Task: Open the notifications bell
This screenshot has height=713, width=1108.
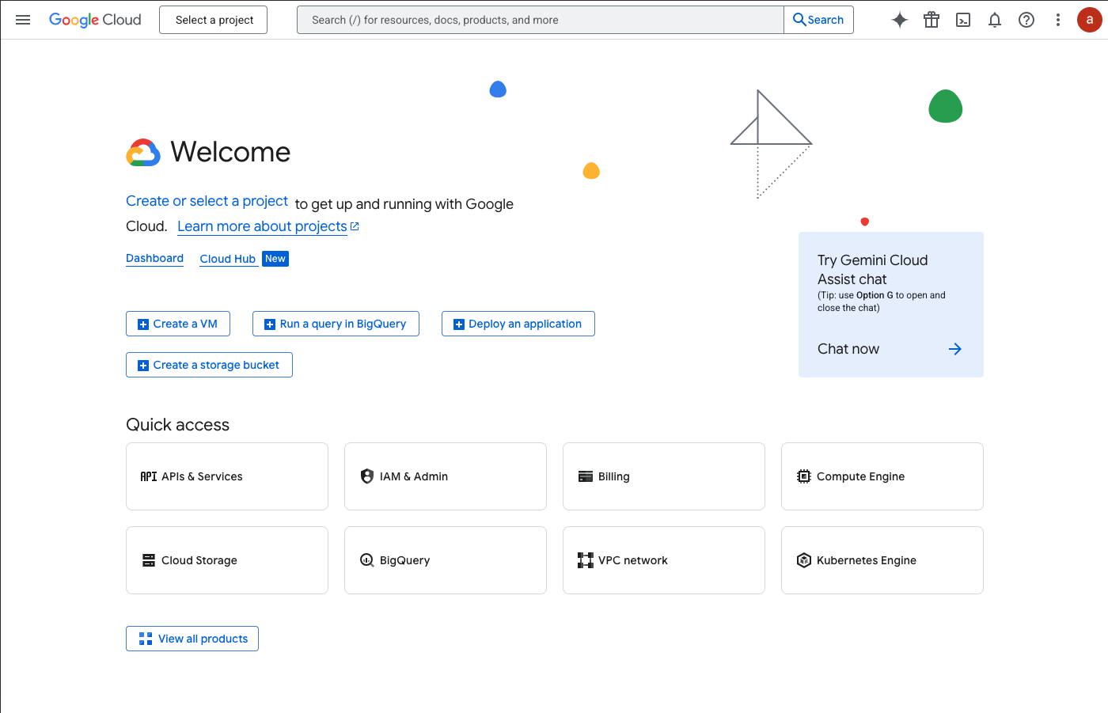Action: click(995, 20)
